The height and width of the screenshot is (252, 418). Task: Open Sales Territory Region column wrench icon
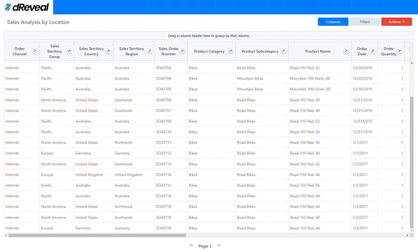pos(150,51)
